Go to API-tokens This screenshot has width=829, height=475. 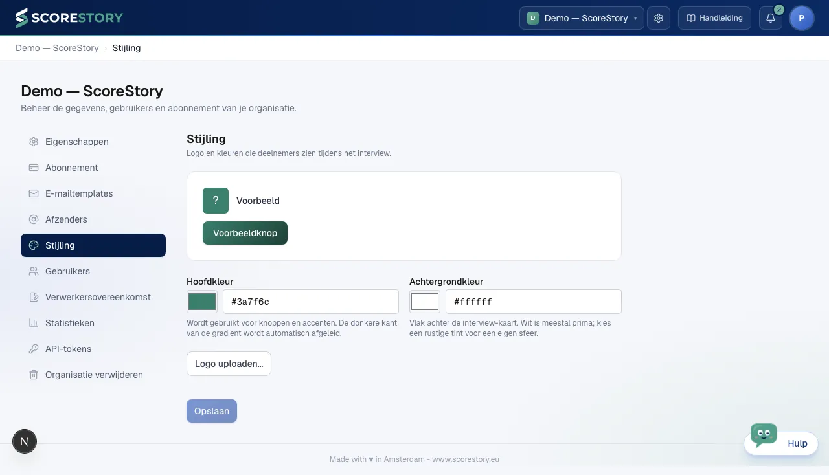click(93, 349)
